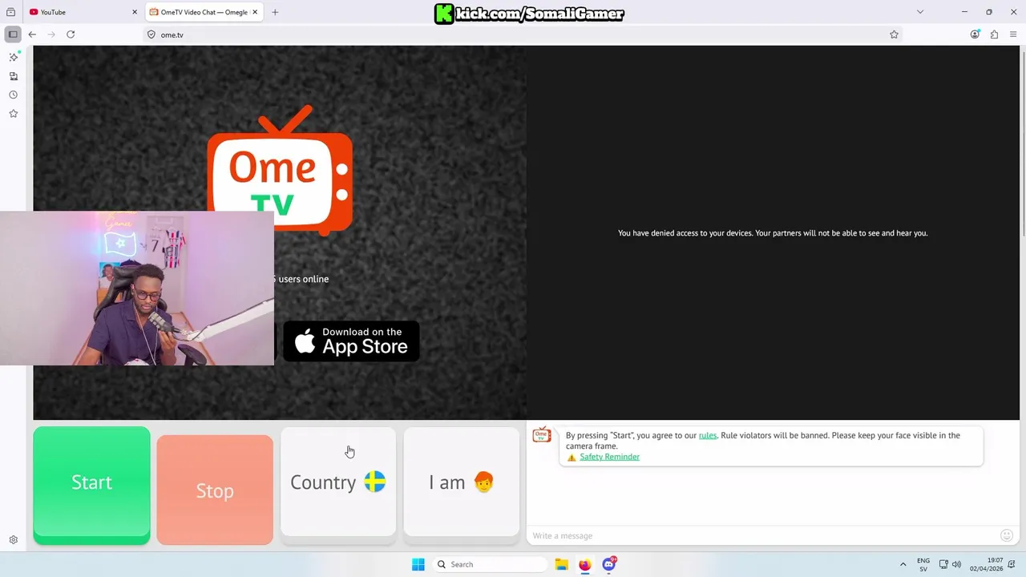The height and width of the screenshot is (577, 1026).
Task: Click the Firefox taskbar icon
Action: coord(585,564)
